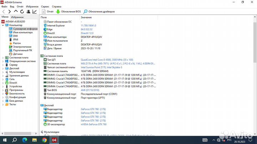The image size is (257, 144).
Task: Open the Internet Explorer version link 11.789.19041.0
Action: 89,26
